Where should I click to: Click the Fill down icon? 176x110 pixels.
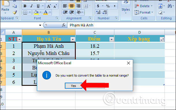pyautogui.click(x=160, y=6)
